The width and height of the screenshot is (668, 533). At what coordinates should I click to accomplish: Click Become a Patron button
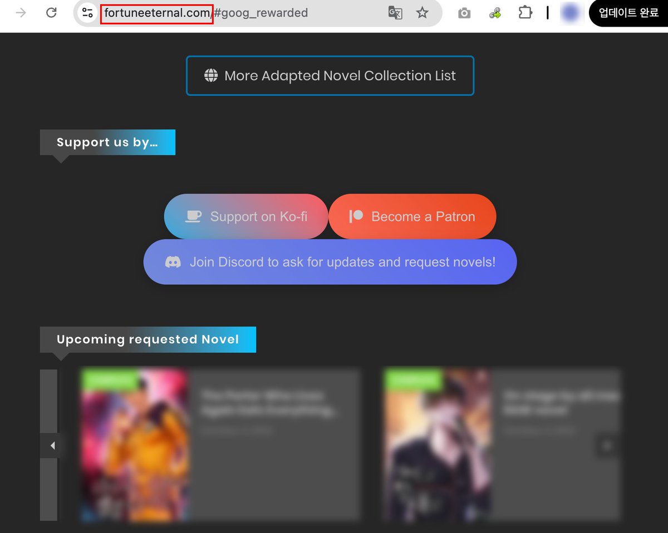click(x=412, y=216)
